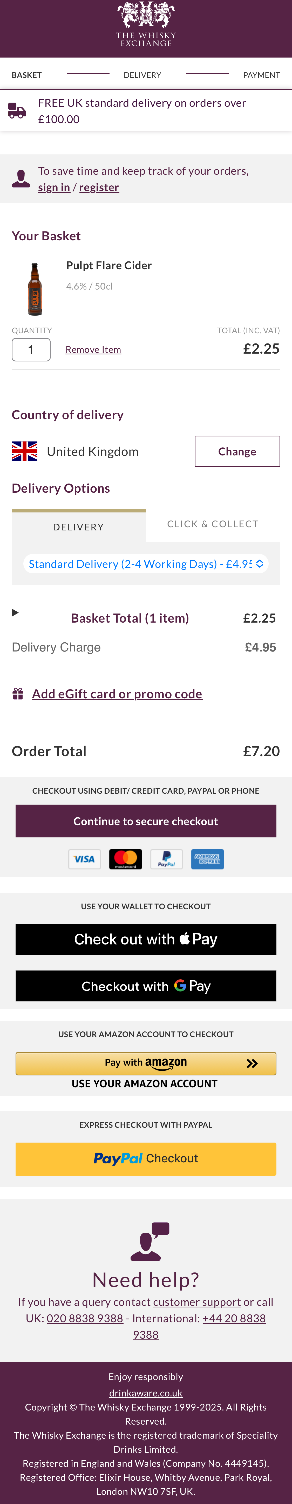Switch to the Click & Collect tab
Viewport: 292px width, 1504px height.
[212, 524]
